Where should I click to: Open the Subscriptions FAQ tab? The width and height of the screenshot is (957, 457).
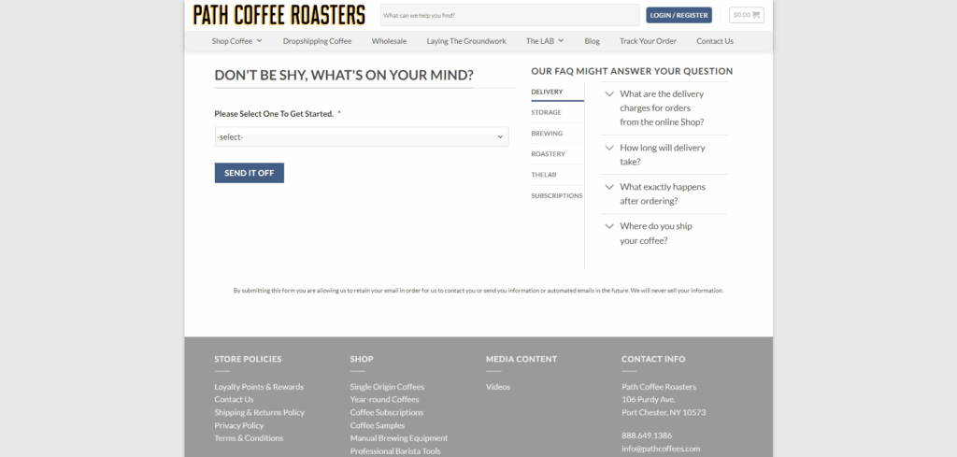coord(557,195)
